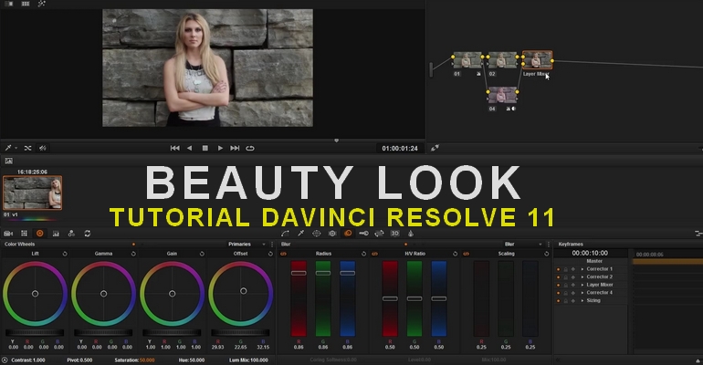
Task: Play the clip in reverse
Action: point(190,148)
